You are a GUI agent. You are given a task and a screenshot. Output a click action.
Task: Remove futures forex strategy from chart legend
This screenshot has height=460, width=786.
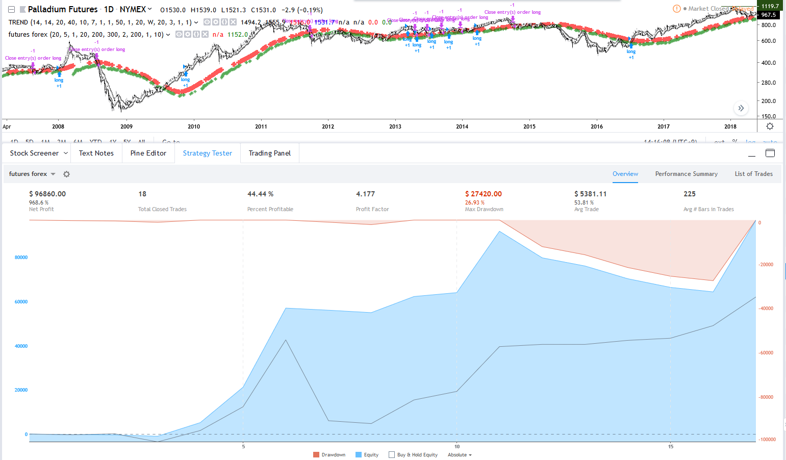205,34
